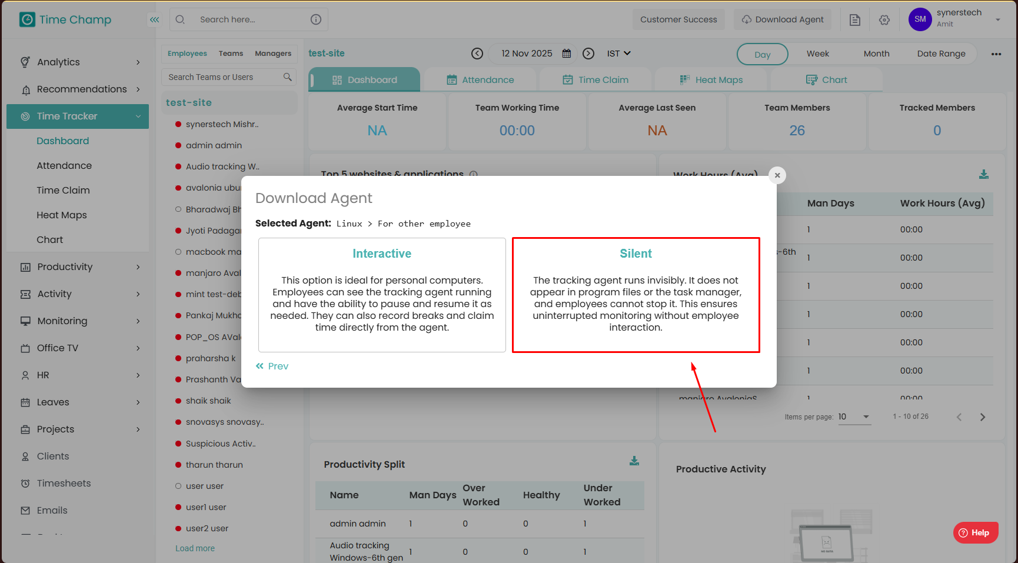Switch to the Heat Maps tab
1018x563 pixels.
(711, 79)
